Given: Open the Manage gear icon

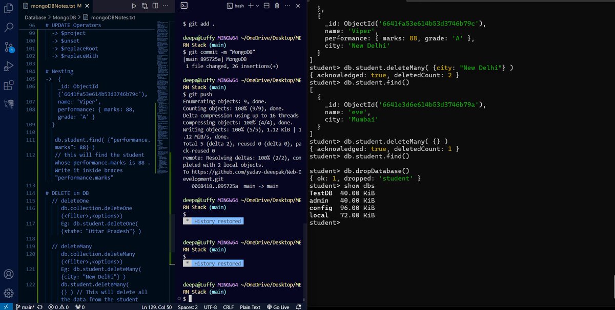Looking at the screenshot, I should [x=9, y=293].
